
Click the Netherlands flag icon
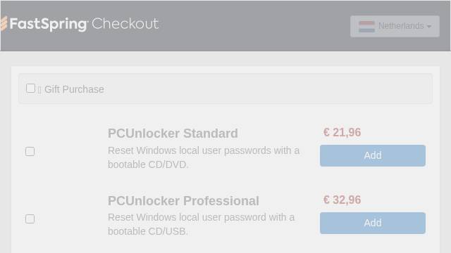pyautogui.click(x=366, y=27)
